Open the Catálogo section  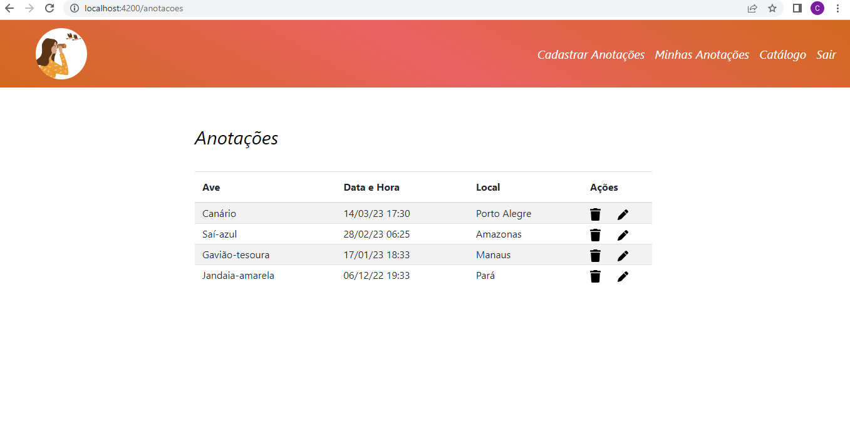pos(782,54)
